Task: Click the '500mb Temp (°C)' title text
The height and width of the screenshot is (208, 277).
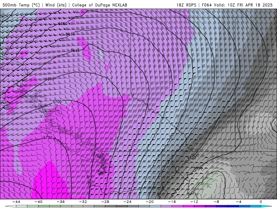Action: 21,5
